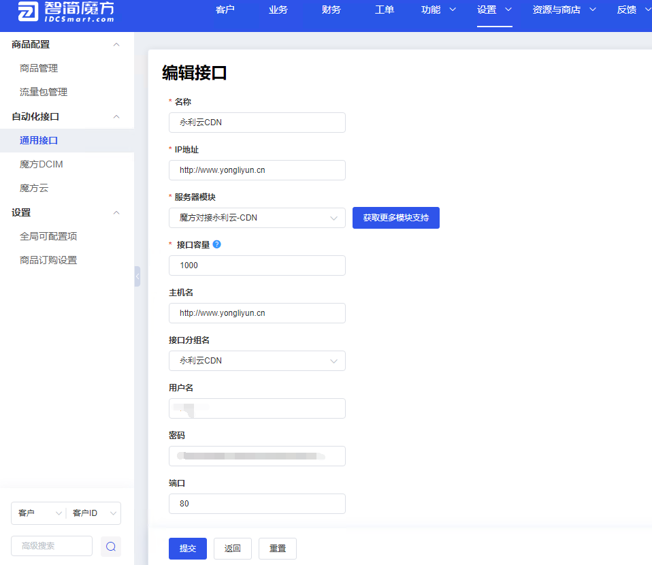Image resolution: width=652 pixels, height=565 pixels.
Task: Click the advanced search magnifier icon
Action: point(111,546)
